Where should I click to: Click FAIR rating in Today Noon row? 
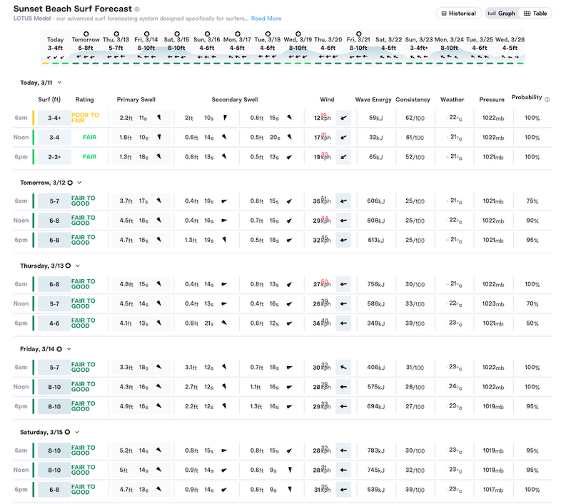pyautogui.click(x=90, y=137)
